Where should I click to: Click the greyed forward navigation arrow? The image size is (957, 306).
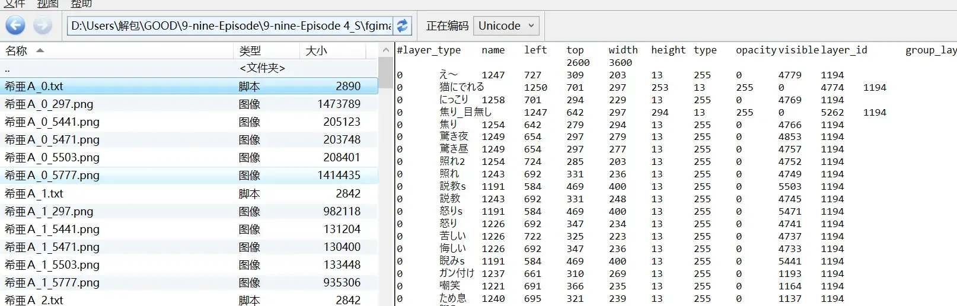[x=43, y=26]
